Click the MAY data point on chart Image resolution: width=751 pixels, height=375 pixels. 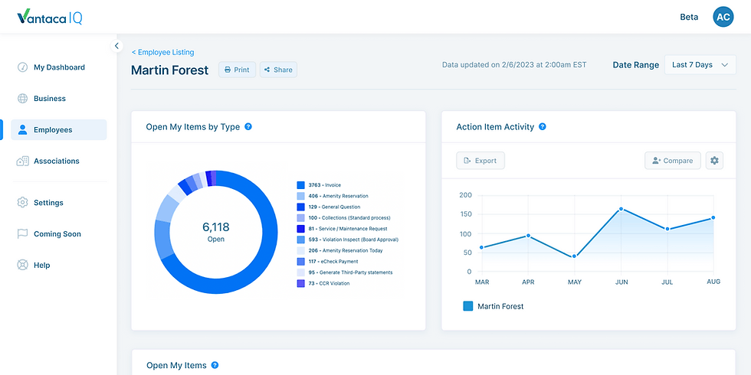[574, 256]
